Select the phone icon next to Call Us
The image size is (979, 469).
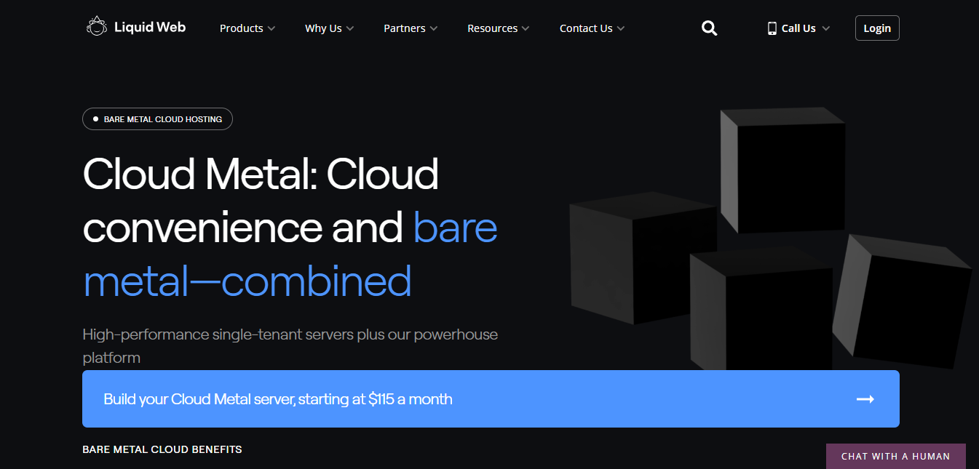tap(772, 28)
